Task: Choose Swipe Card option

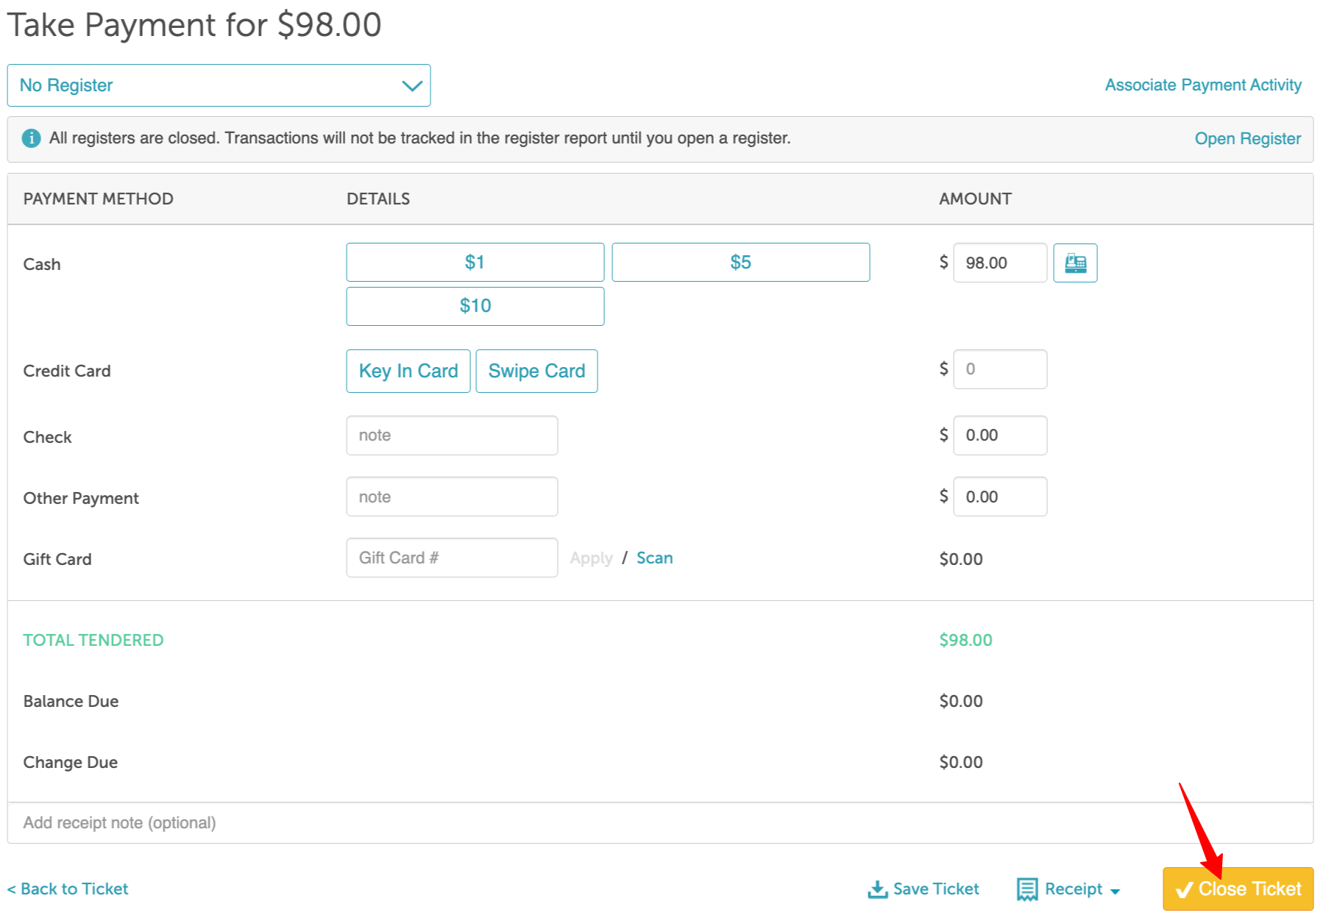Action: click(x=536, y=371)
